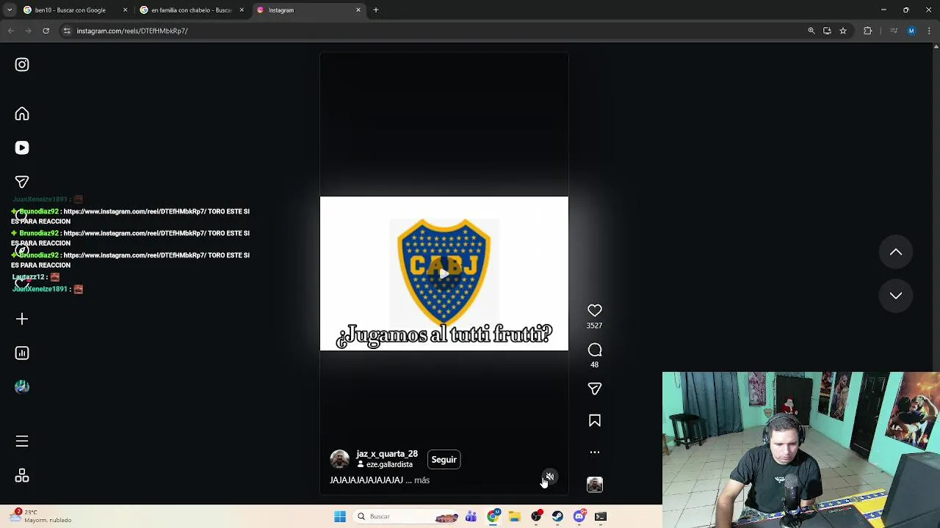
Task: Switch to 'ben10 - Buscar con Google' tab
Action: tap(70, 10)
